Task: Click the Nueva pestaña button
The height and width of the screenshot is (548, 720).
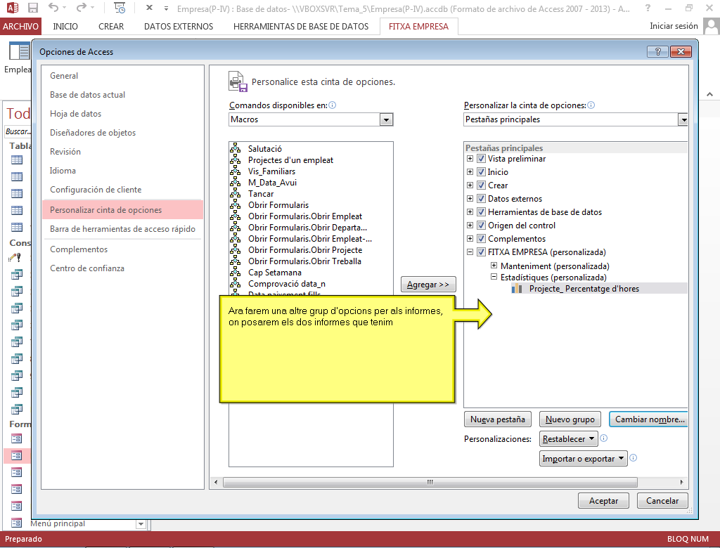Action: tap(498, 419)
